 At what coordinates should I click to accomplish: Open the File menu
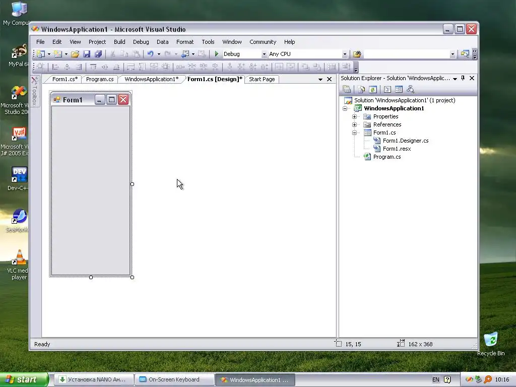(x=40, y=42)
